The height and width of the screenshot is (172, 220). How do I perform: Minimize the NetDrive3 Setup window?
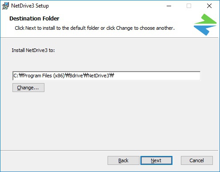point(169,6)
